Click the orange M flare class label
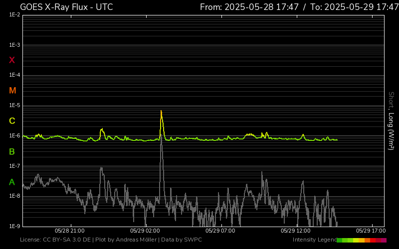Screen dimensions: 399x249 (12, 91)
